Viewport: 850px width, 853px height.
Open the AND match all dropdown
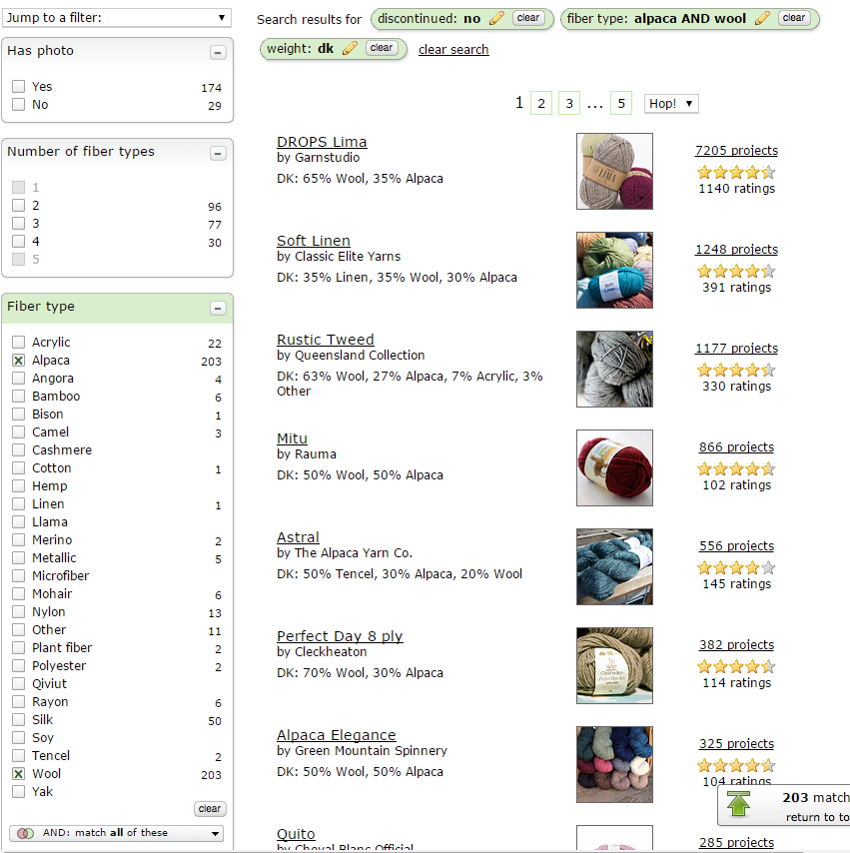pos(117,833)
